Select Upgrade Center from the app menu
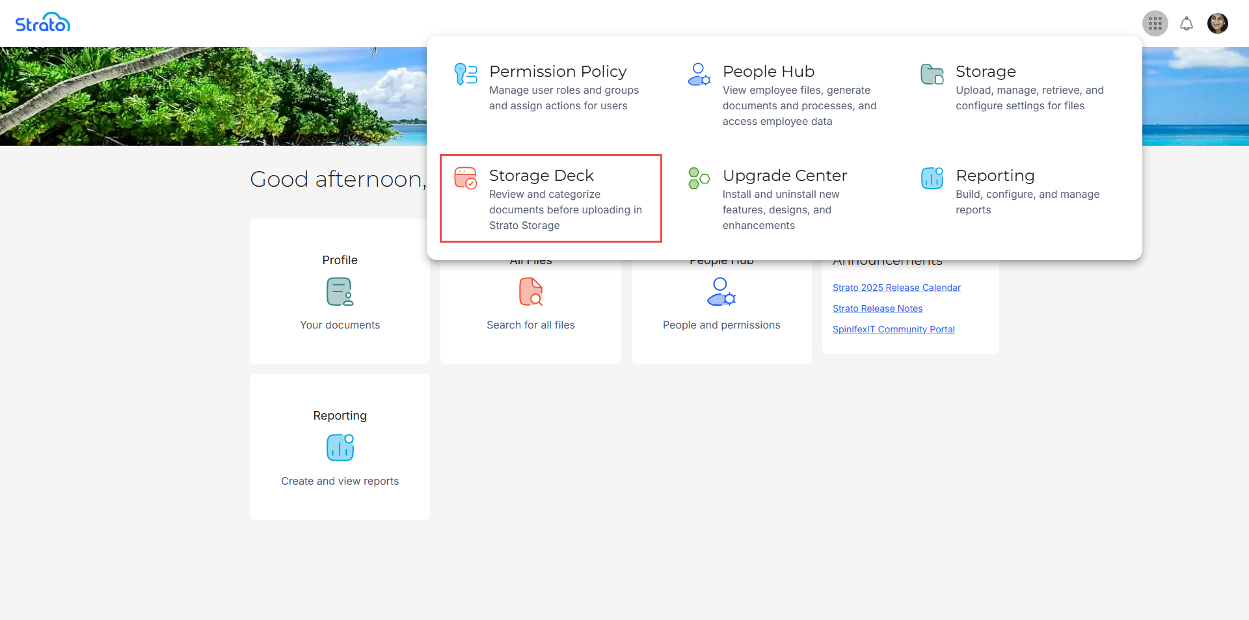The image size is (1249, 620). pyautogui.click(x=785, y=176)
